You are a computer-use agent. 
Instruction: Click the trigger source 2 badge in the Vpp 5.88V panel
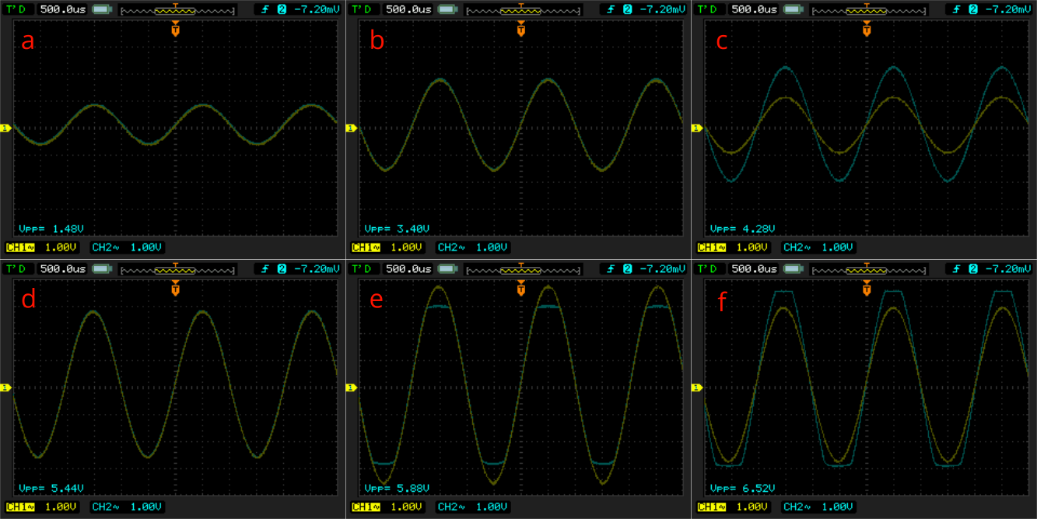coord(626,269)
